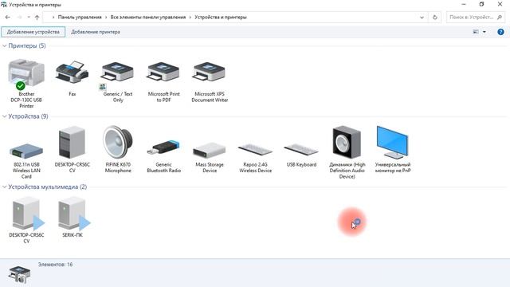
Task: Open the address bar history dropdown
Action: coord(422,18)
